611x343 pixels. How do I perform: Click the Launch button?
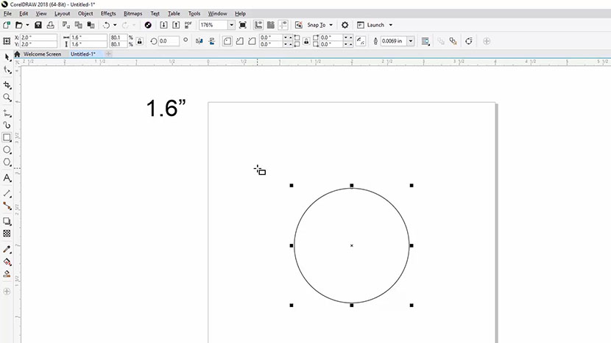coord(375,25)
